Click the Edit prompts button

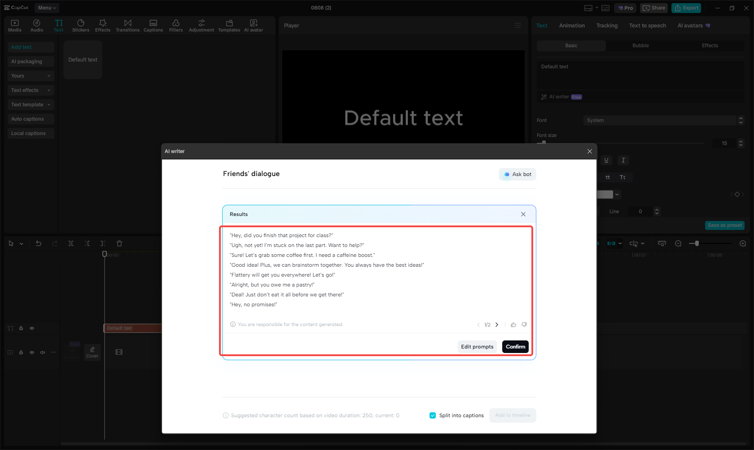477,347
